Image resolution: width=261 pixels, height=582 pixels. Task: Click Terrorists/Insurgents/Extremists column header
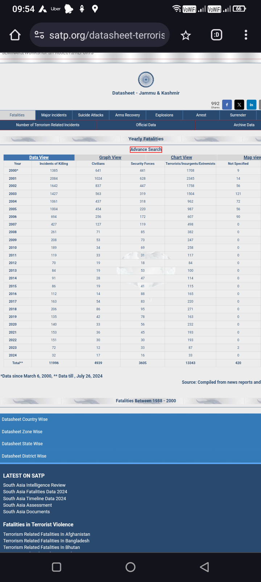coord(190,164)
